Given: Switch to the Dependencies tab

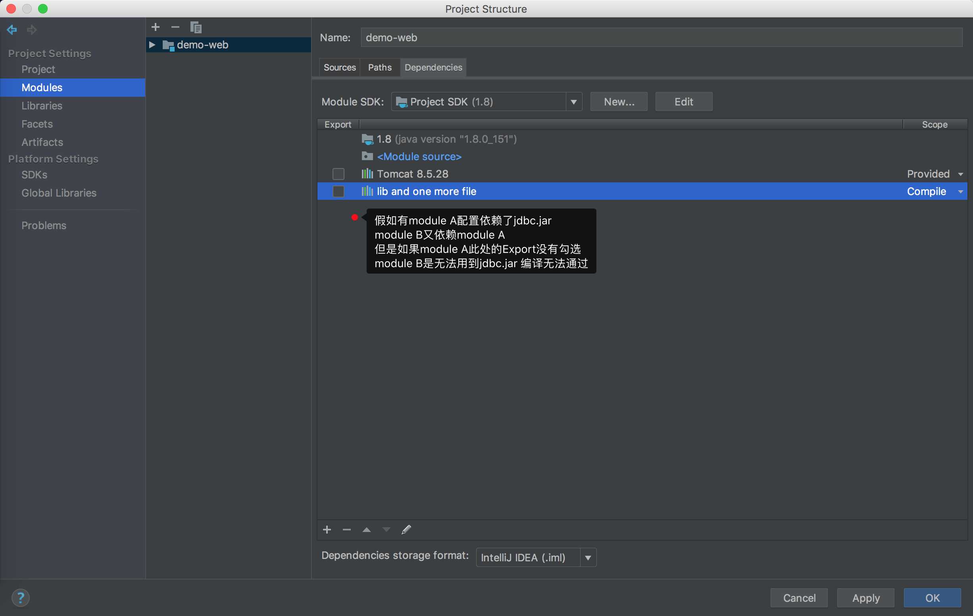Looking at the screenshot, I should [433, 67].
